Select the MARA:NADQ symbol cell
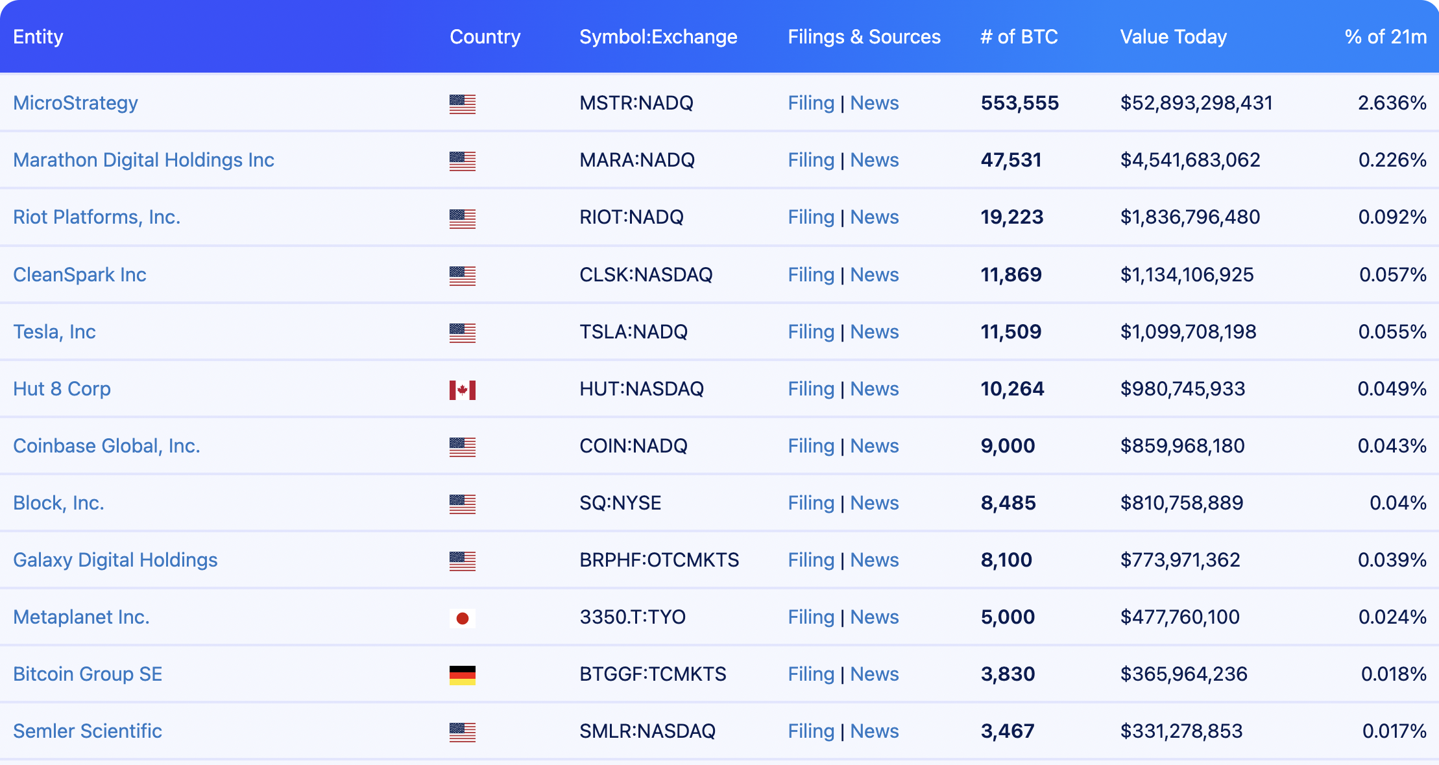The width and height of the screenshot is (1439, 765). 637,160
